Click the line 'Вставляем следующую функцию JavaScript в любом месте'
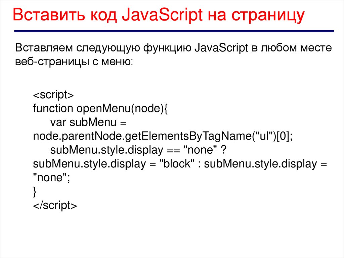344x258 pixels. coord(173,48)
